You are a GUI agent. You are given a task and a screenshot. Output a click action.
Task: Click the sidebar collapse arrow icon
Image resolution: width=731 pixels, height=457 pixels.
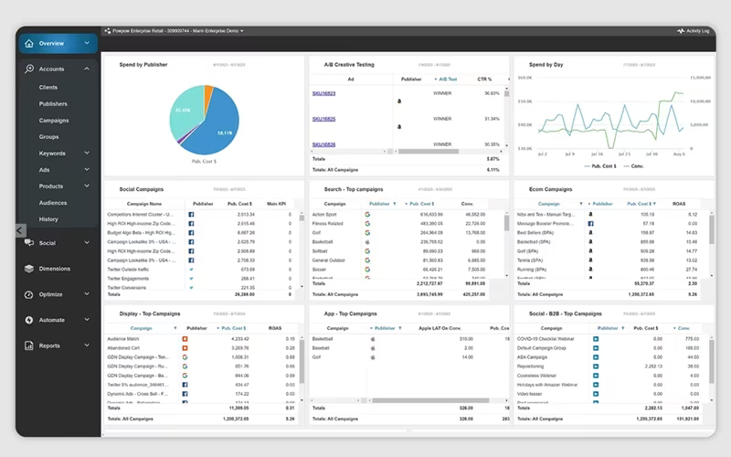[x=19, y=230]
